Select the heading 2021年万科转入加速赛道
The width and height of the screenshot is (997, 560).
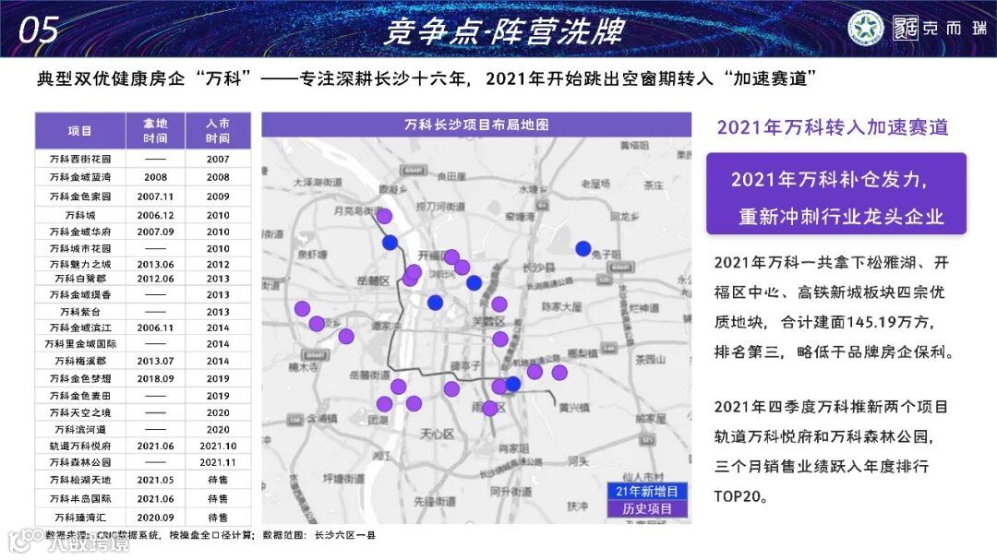tap(833, 127)
